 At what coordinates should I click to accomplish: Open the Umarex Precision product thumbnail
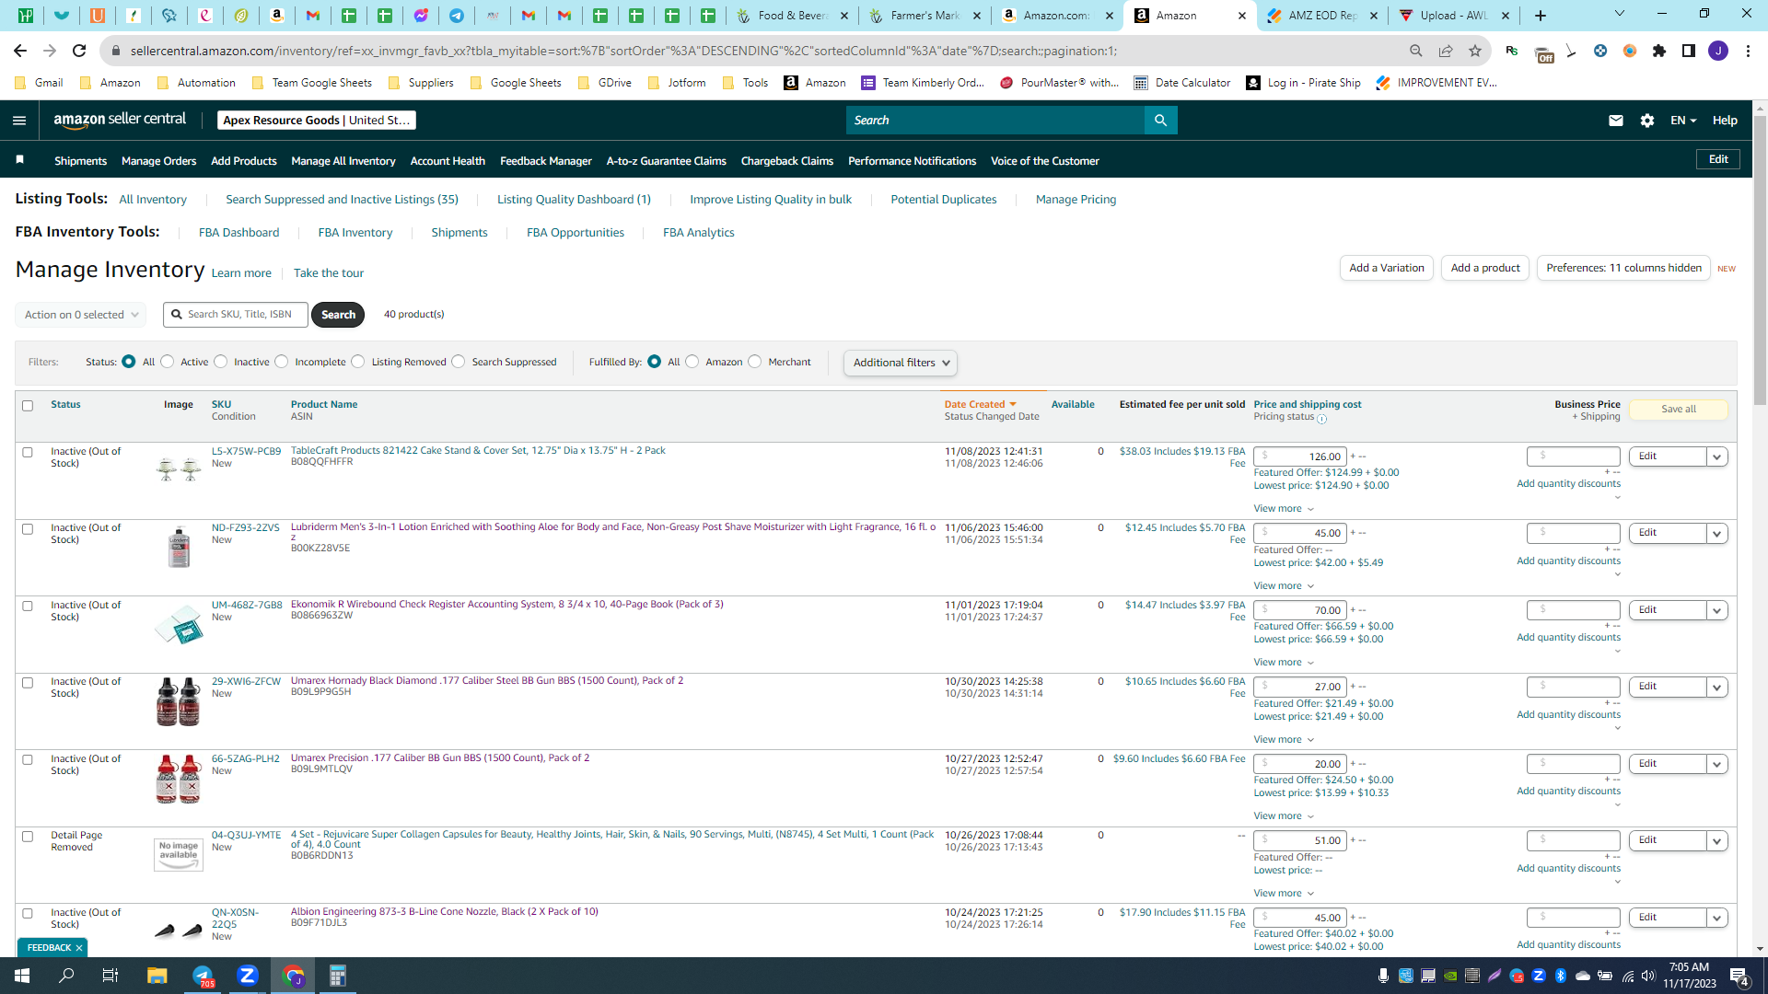click(179, 779)
